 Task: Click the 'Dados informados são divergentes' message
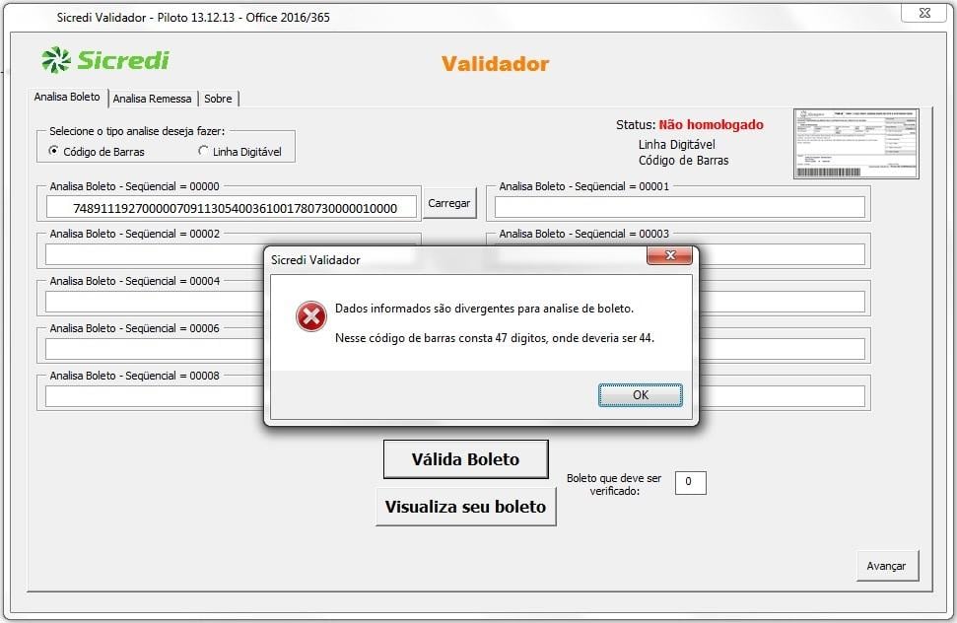click(x=484, y=309)
